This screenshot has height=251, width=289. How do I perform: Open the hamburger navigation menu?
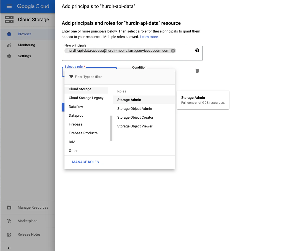click(x=9, y=6)
